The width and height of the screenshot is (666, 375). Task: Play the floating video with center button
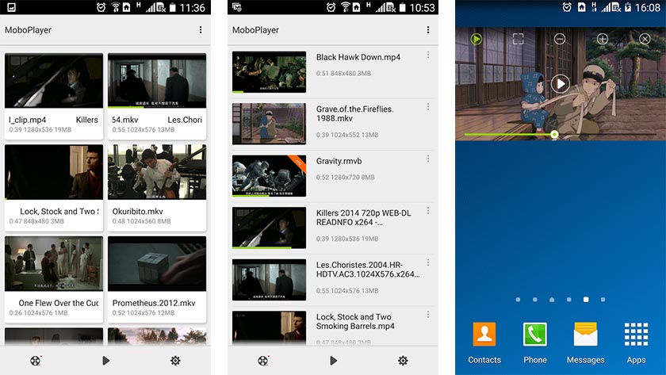click(x=561, y=84)
